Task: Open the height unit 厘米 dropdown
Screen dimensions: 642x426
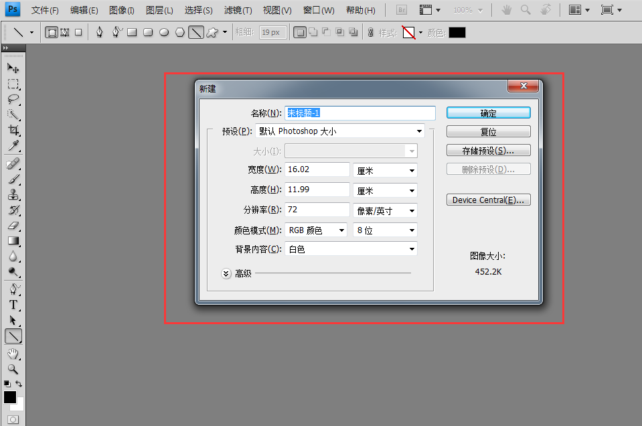Action: (x=386, y=190)
